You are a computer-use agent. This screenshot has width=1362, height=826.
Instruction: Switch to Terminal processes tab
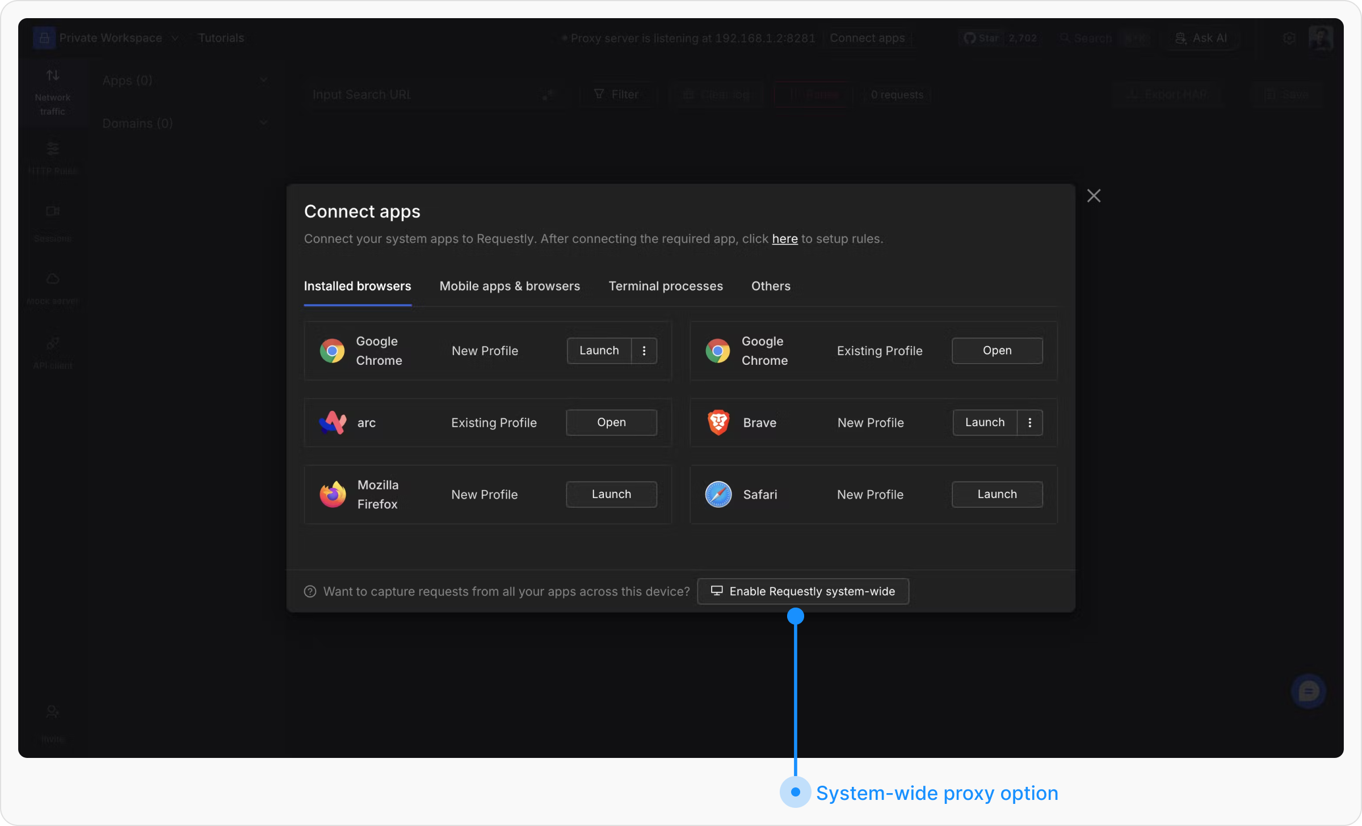point(666,286)
